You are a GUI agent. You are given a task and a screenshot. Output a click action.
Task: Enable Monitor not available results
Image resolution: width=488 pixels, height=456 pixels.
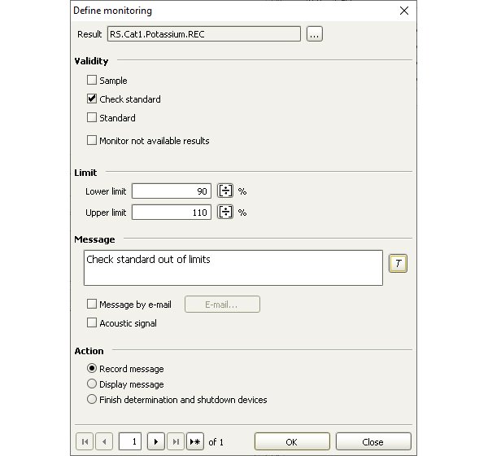point(92,140)
